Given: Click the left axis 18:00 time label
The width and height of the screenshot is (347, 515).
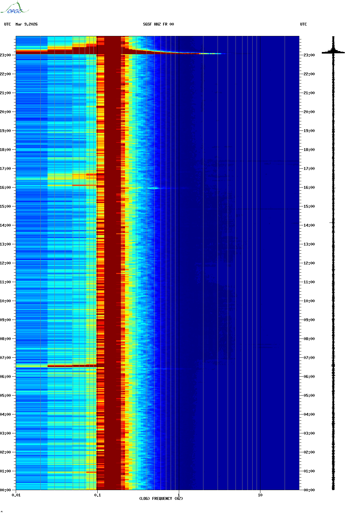Looking at the screenshot, I should pyautogui.click(x=5, y=150).
